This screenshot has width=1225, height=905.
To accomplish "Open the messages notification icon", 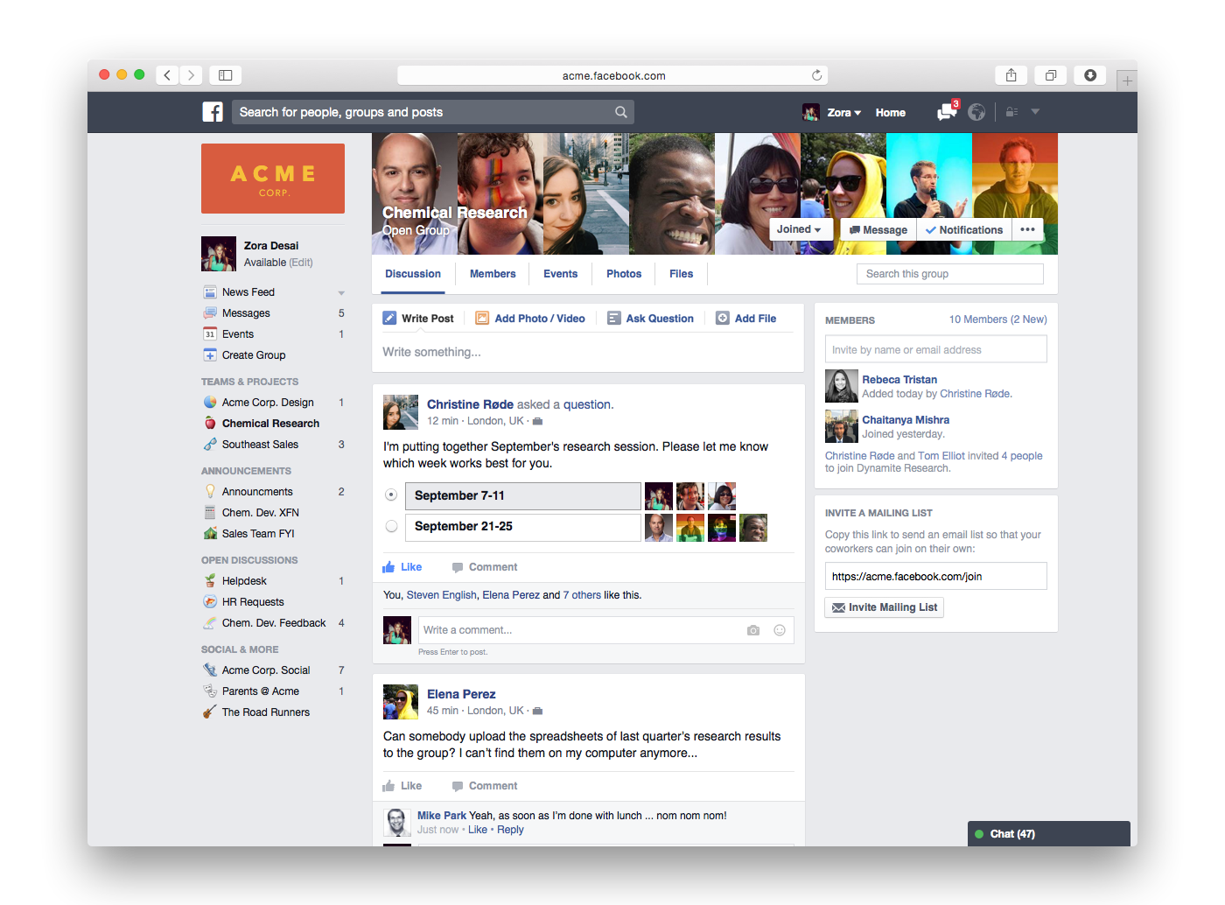I will 946,112.
